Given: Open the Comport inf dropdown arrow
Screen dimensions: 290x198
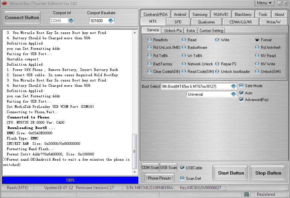Looking at the screenshot, I should [x=71, y=20].
